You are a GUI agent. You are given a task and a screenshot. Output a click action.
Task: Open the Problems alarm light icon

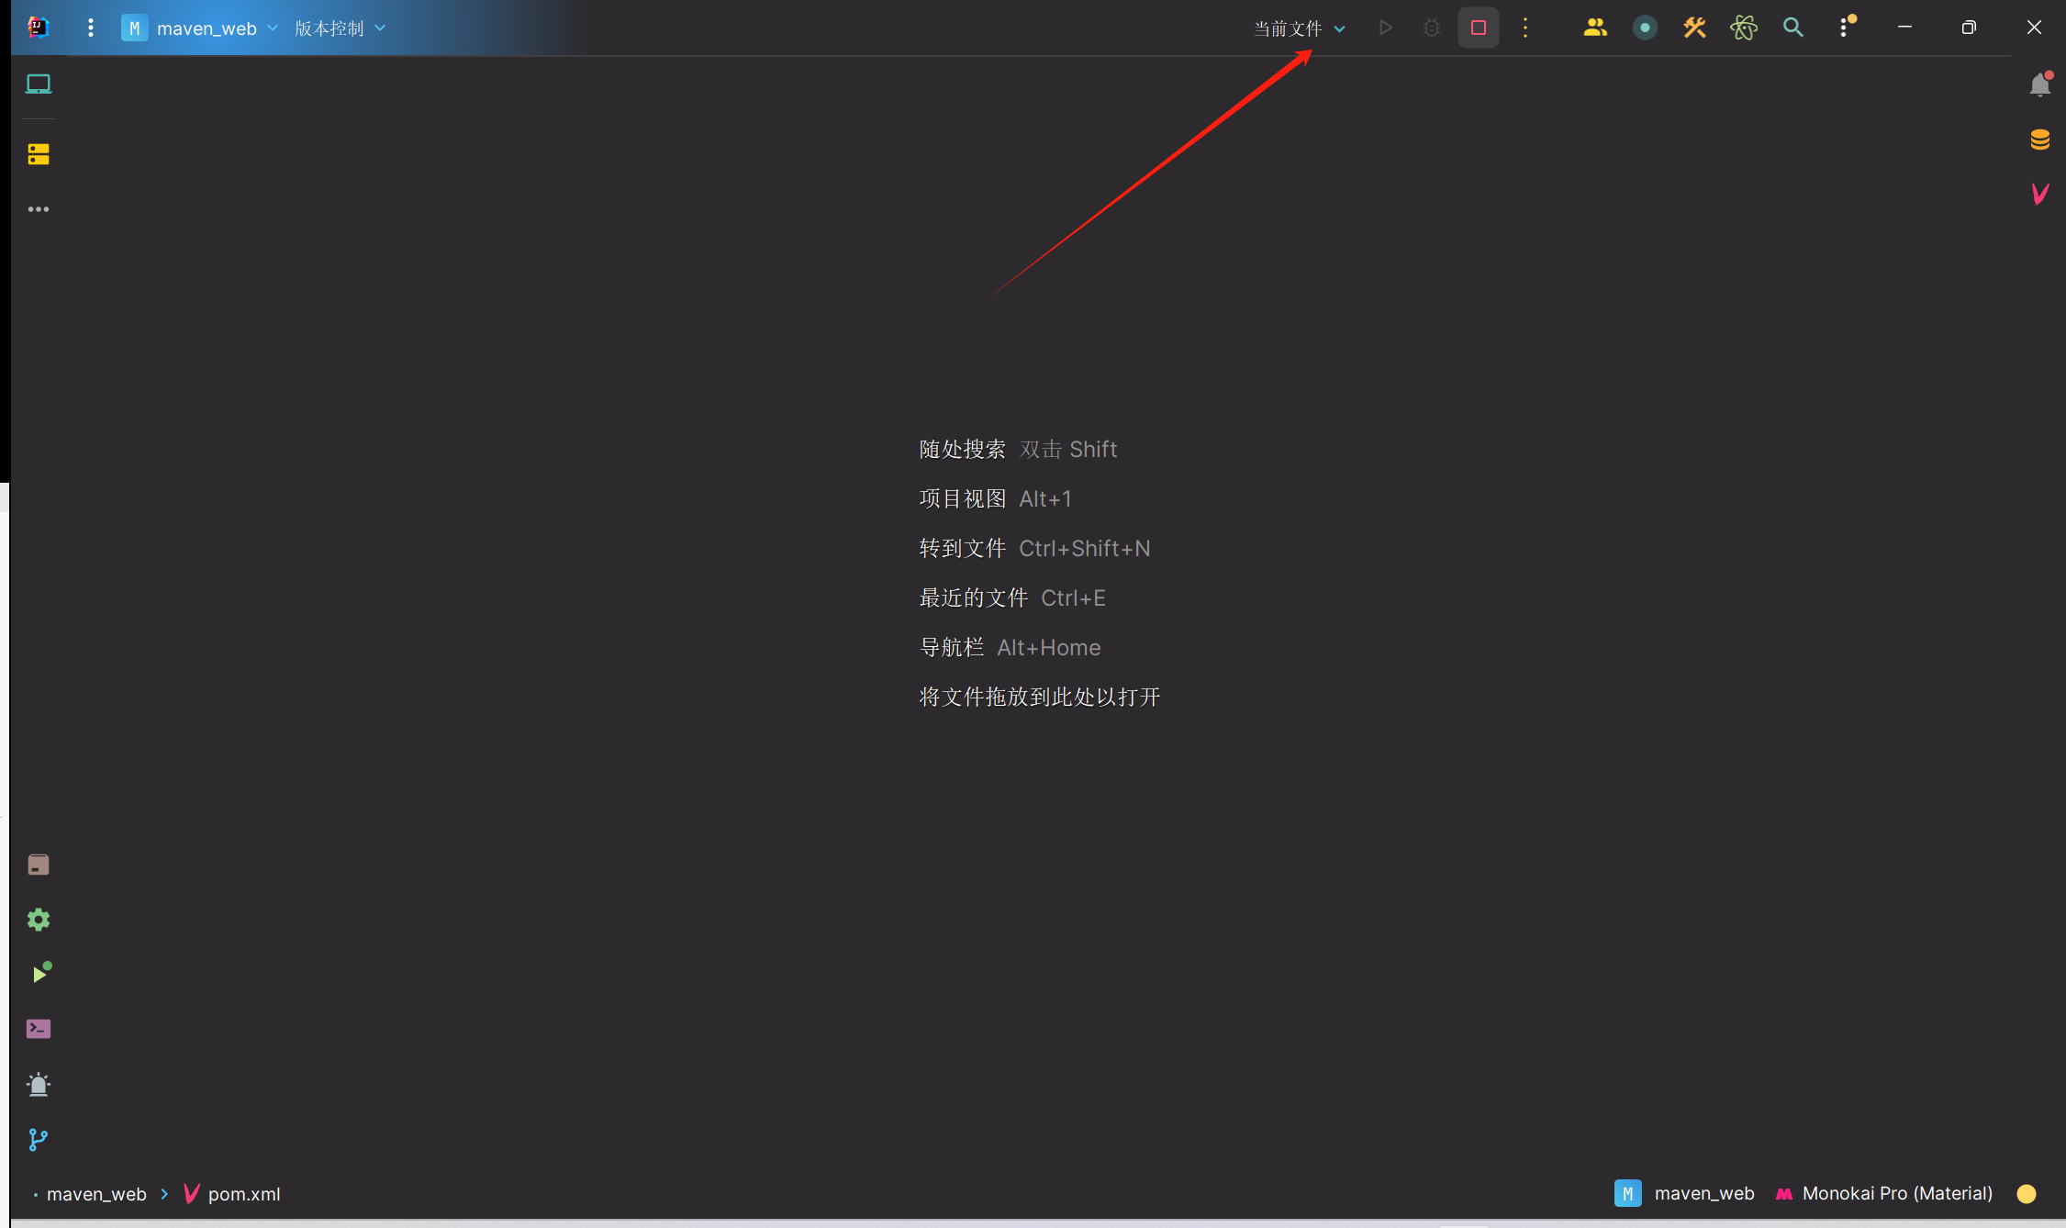pyautogui.click(x=39, y=1085)
